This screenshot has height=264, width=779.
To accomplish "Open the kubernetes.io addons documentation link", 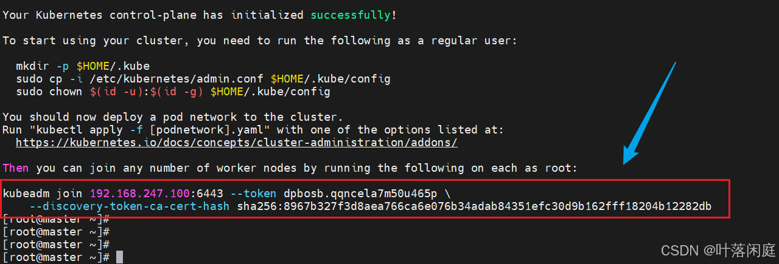I will click(237, 143).
